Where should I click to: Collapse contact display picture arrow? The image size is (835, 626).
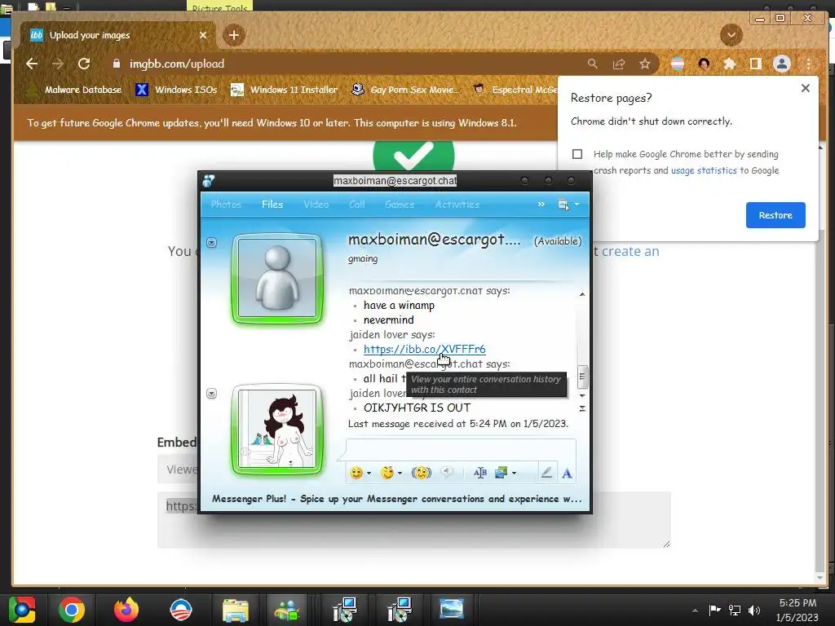211,243
